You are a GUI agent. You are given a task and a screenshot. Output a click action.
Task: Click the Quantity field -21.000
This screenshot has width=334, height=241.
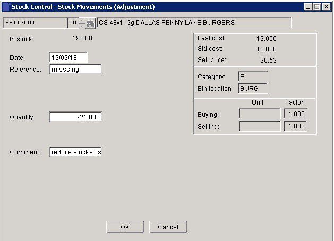pyautogui.click(x=76, y=117)
